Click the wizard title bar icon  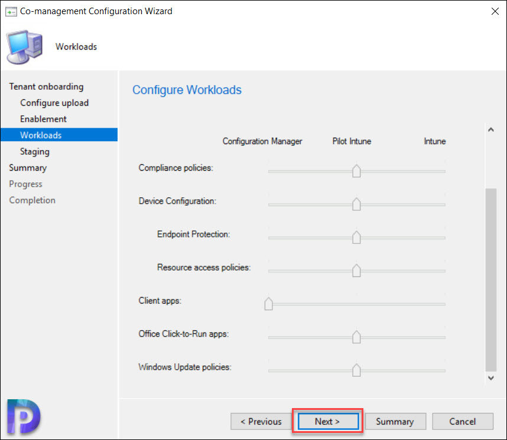(11, 12)
